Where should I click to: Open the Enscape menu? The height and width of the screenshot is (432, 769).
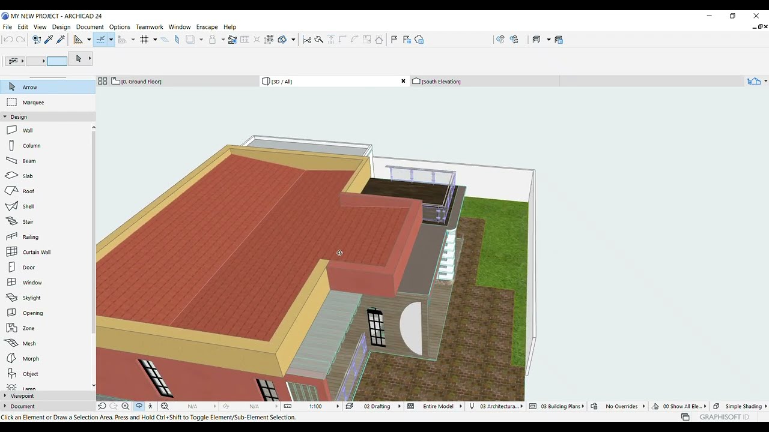(207, 27)
